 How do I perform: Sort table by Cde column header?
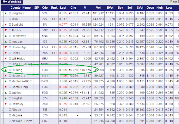pyautogui.click(x=45, y=8)
